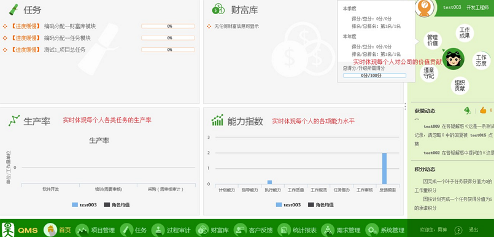Click the 组织贡献 circle
This screenshot has width=494, height=237.
pos(460,86)
